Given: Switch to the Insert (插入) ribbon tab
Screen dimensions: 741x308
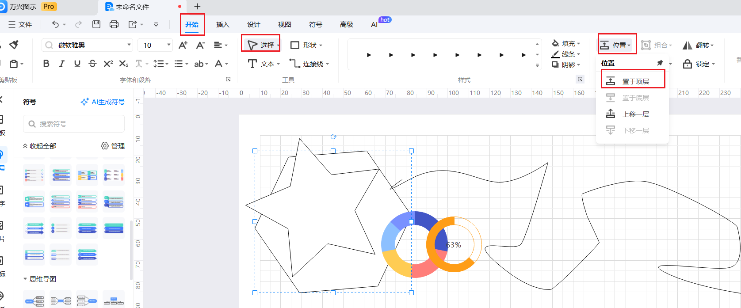Looking at the screenshot, I should [222, 25].
